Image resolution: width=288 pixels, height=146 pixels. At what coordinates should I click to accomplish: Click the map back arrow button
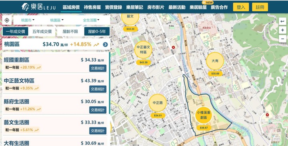[282, 21]
